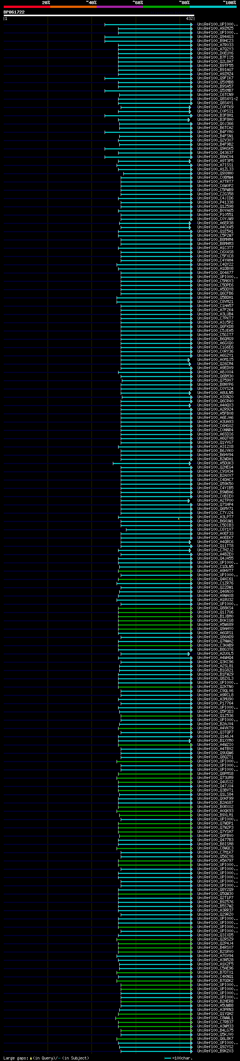Click the cyan ~100% legend color bar
Screen dimensions: 240x1061
click(x=213, y=7)
